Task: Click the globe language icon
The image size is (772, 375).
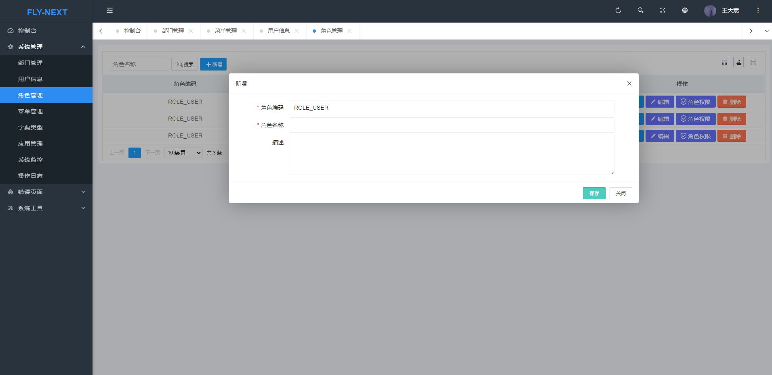Action: (685, 10)
